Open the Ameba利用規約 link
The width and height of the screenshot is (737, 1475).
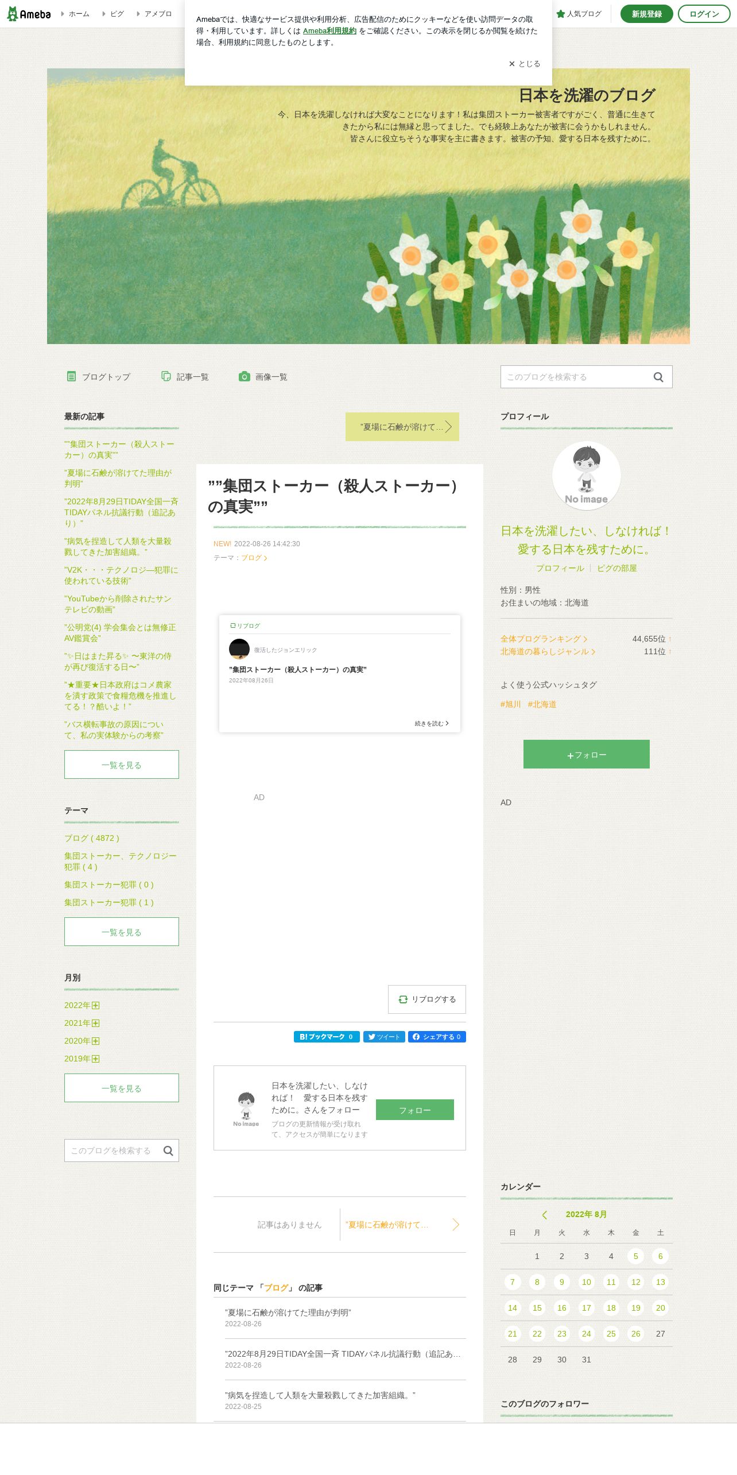(329, 31)
